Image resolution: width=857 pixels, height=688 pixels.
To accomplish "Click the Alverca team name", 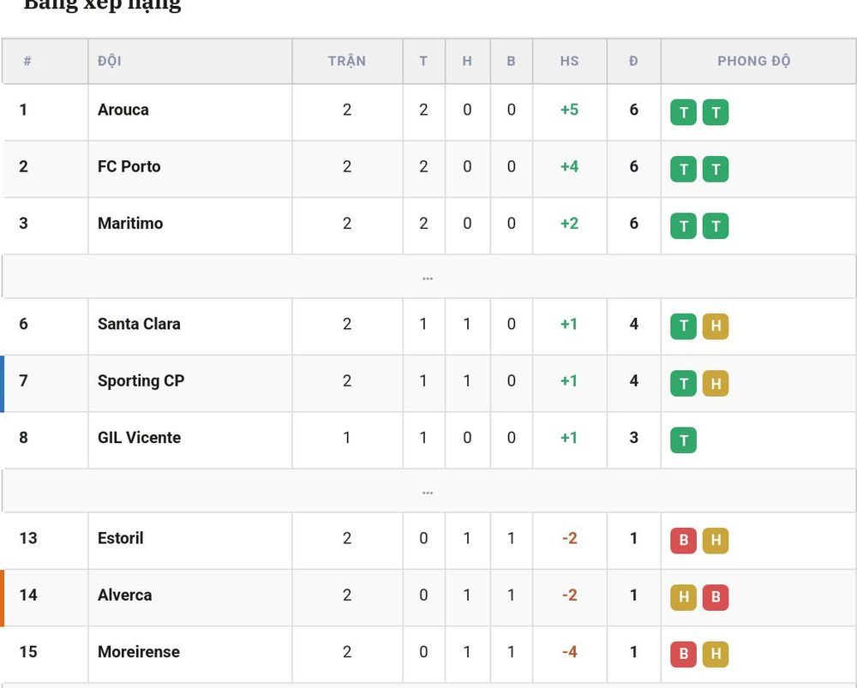I will (124, 595).
